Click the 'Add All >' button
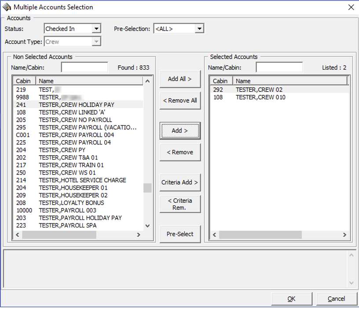The image size is (359, 309). point(180,79)
